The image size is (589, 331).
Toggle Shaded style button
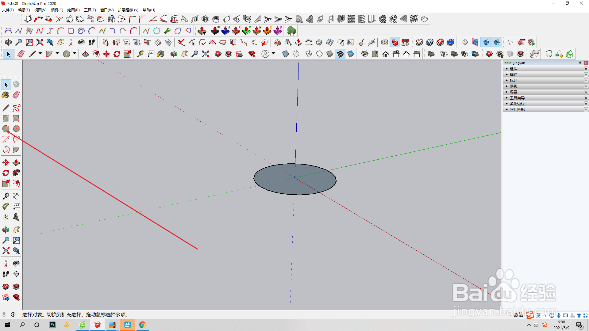point(330,54)
